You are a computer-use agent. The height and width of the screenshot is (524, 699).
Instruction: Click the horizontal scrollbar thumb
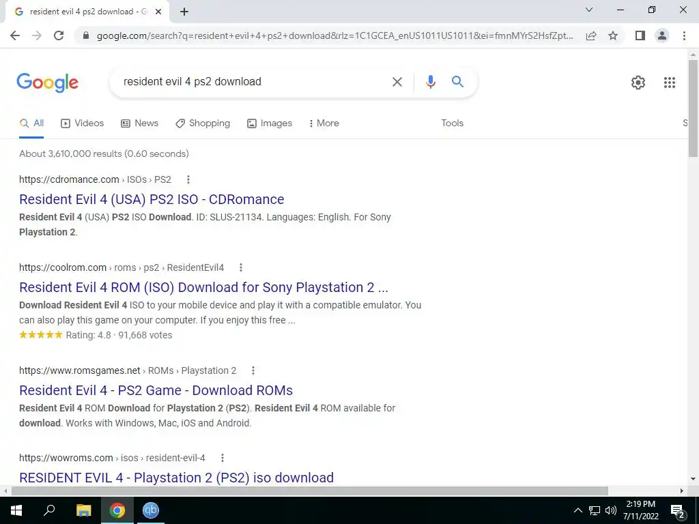(310, 491)
